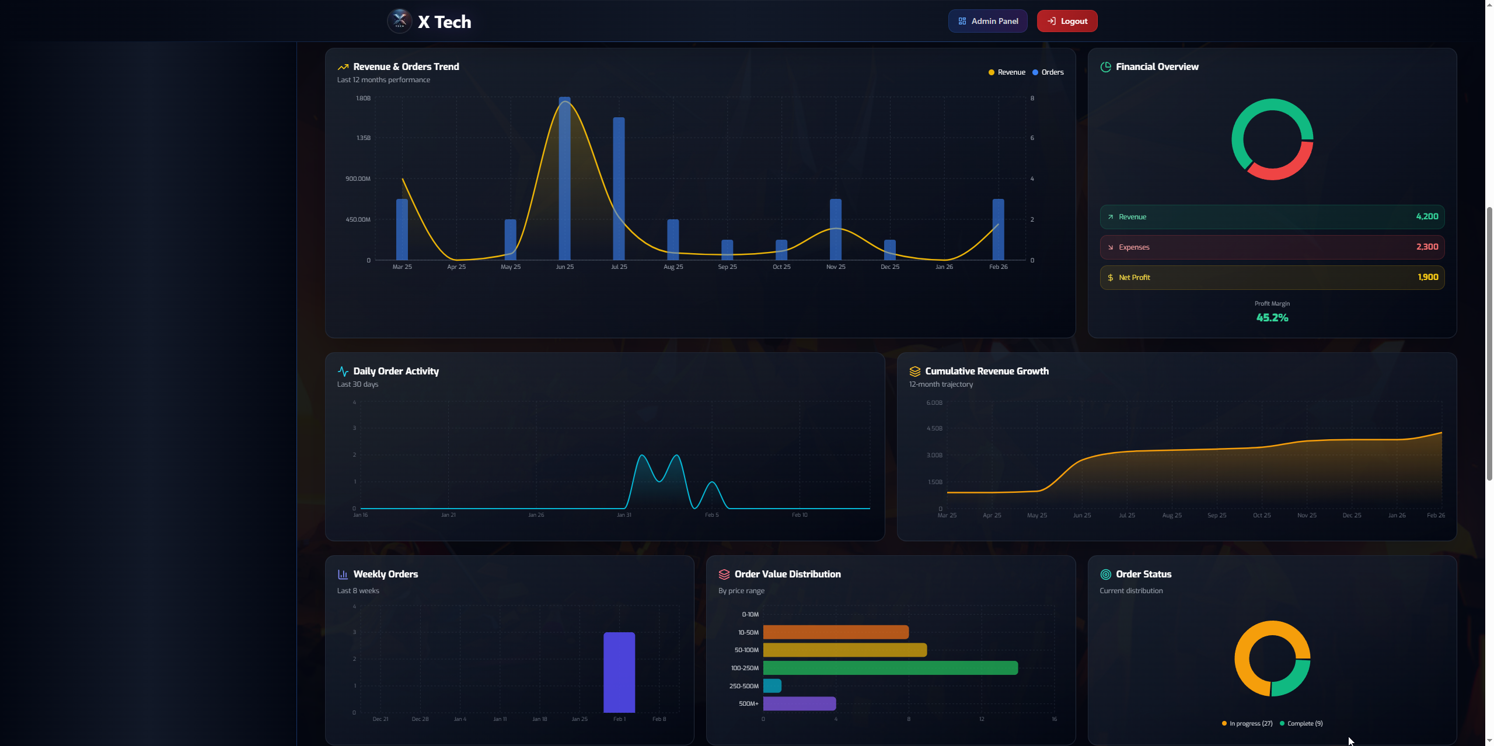This screenshot has height=746, width=1494.
Task: Open the Admin Panel button
Action: (987, 21)
